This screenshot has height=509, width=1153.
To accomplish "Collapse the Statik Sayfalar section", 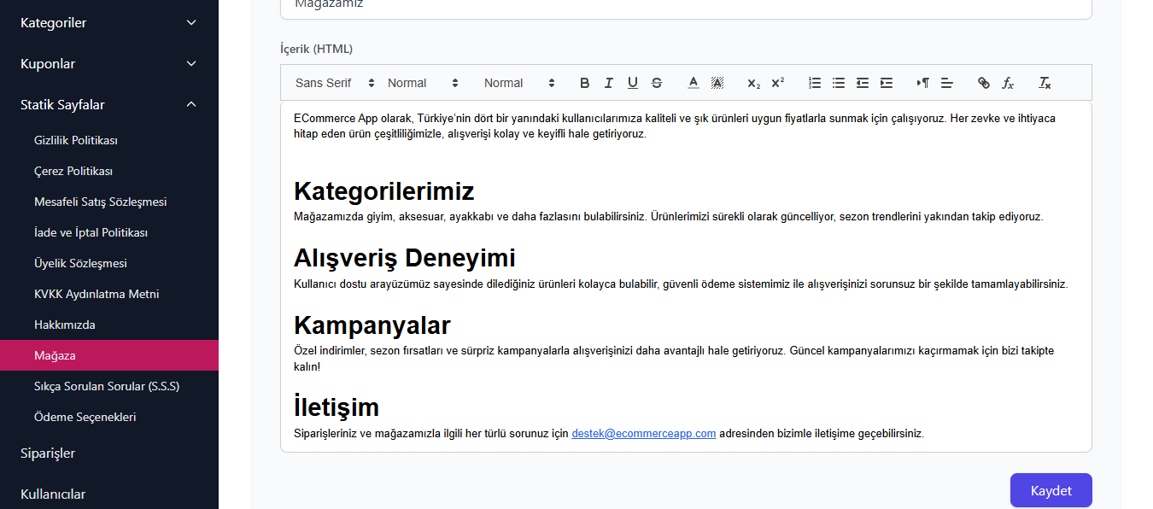I will pos(109,104).
